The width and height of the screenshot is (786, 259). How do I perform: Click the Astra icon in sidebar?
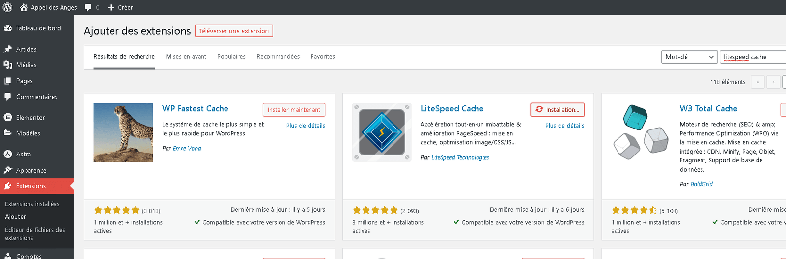click(8, 154)
